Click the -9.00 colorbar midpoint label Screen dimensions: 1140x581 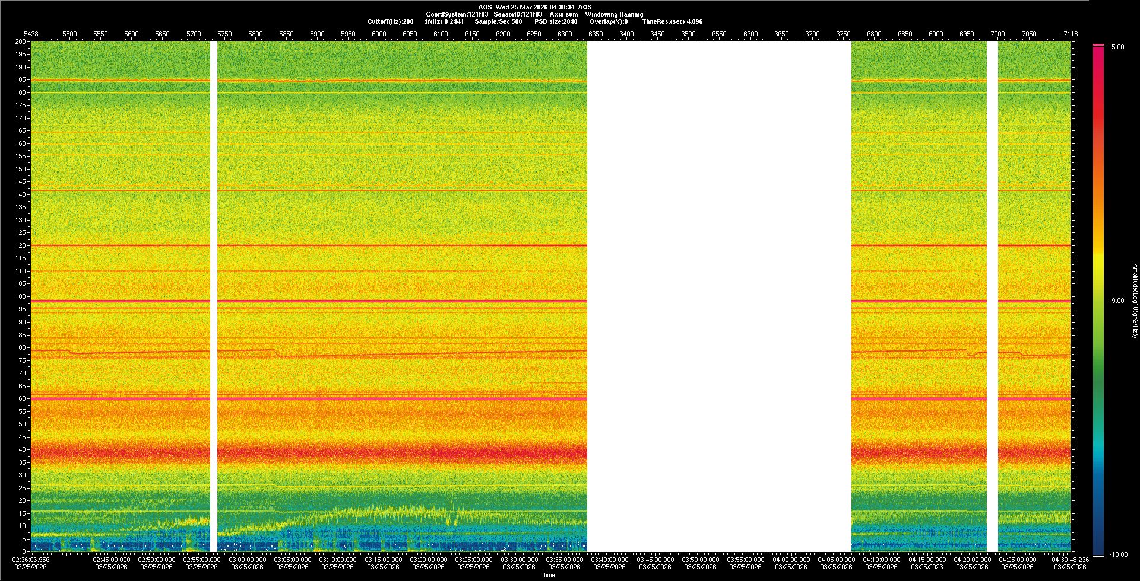click(1116, 301)
